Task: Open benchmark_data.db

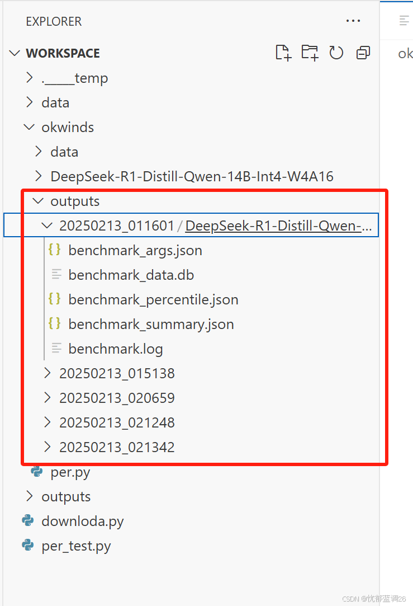Action: [x=131, y=275]
